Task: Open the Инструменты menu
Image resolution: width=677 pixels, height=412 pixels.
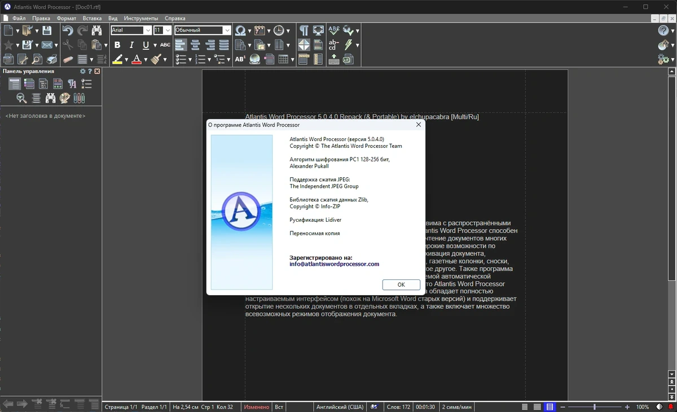Action: tap(141, 18)
